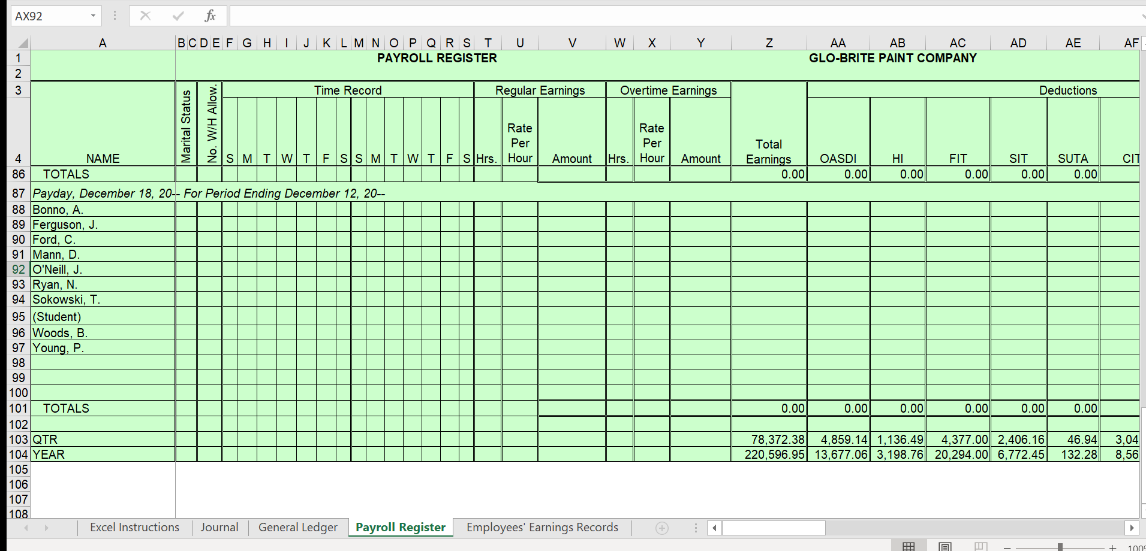Select column A header

click(103, 43)
